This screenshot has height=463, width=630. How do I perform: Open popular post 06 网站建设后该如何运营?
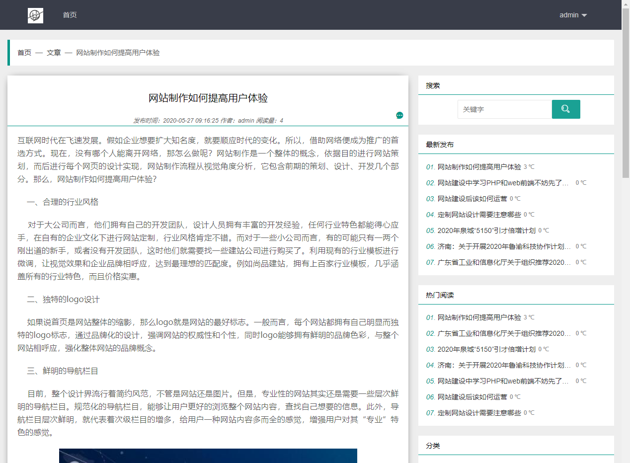(472, 397)
